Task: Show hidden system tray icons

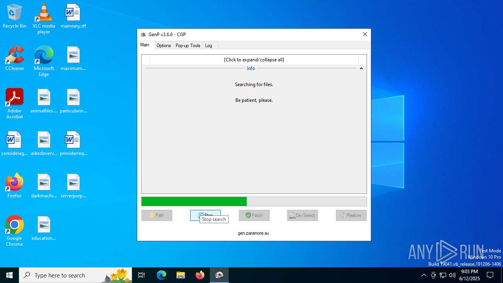Action: coord(424,275)
